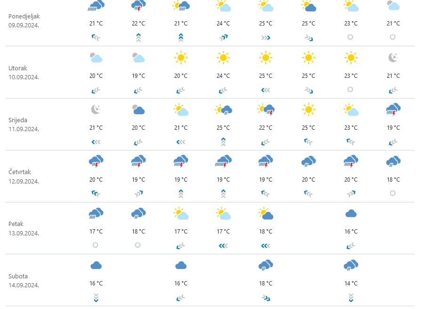Click the moon icon in the Srijeda row

tap(96, 109)
